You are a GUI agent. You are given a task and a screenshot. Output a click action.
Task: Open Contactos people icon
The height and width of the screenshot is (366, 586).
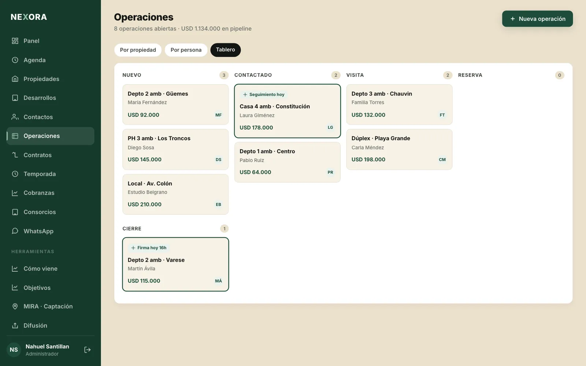pos(15,117)
